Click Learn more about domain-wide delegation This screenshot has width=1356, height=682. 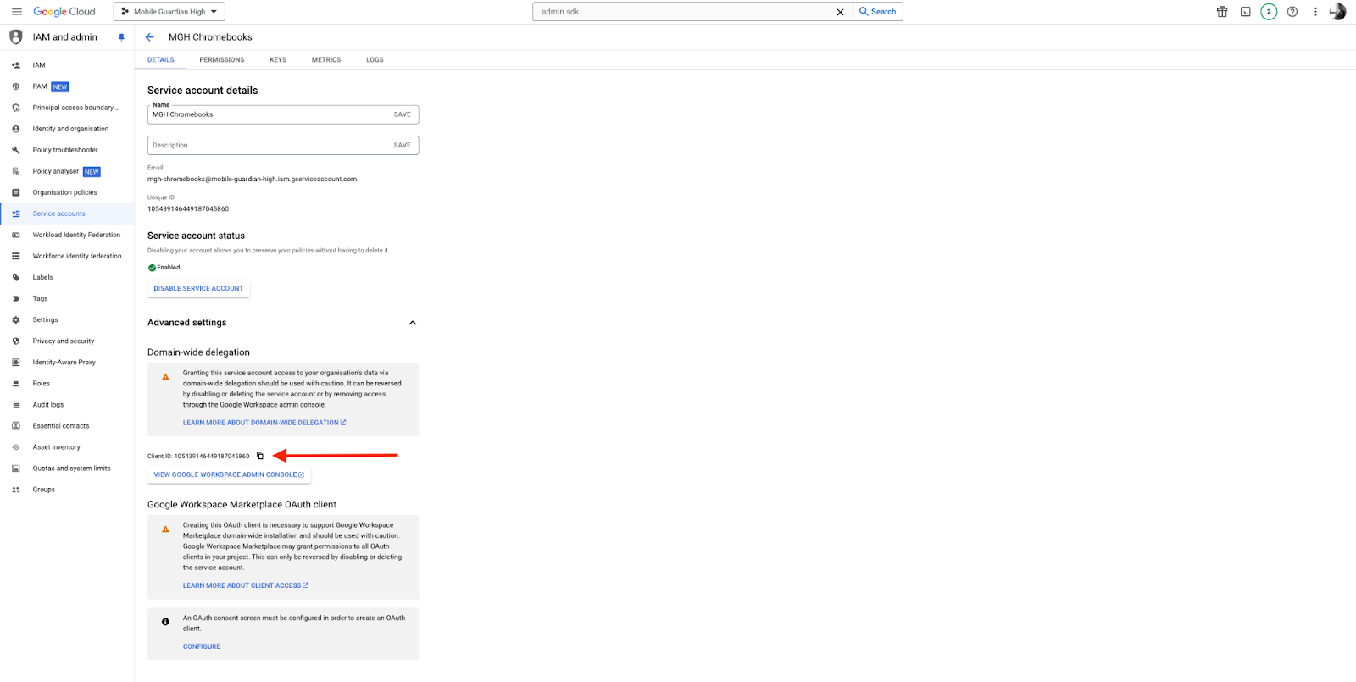point(264,423)
